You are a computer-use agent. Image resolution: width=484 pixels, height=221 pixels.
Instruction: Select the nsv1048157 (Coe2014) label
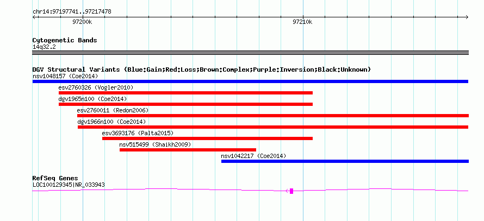[65, 76]
